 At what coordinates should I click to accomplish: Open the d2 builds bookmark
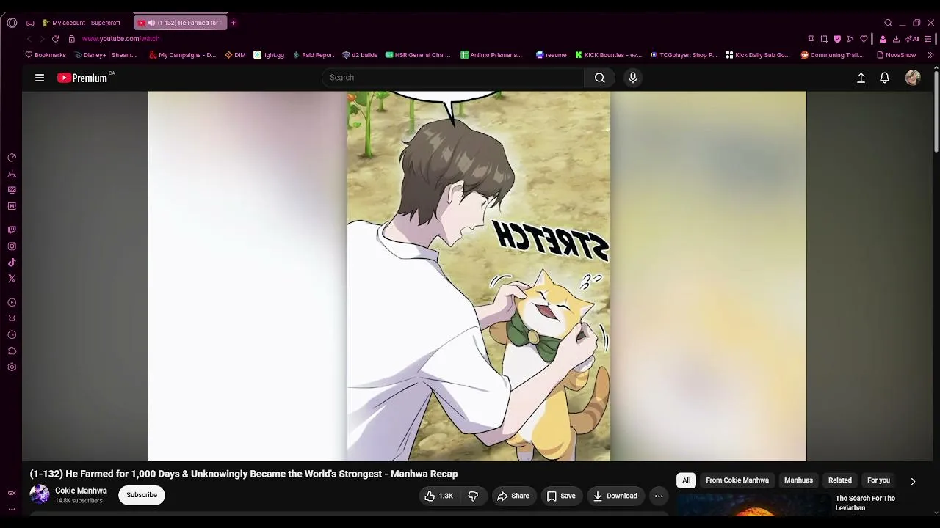click(360, 55)
